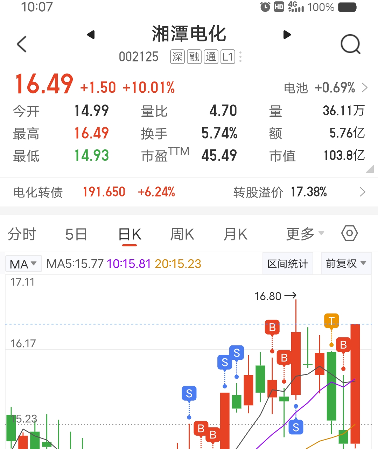Tap the lowest blue S marker below candles
Screen dimensions: 378x449
(296, 427)
